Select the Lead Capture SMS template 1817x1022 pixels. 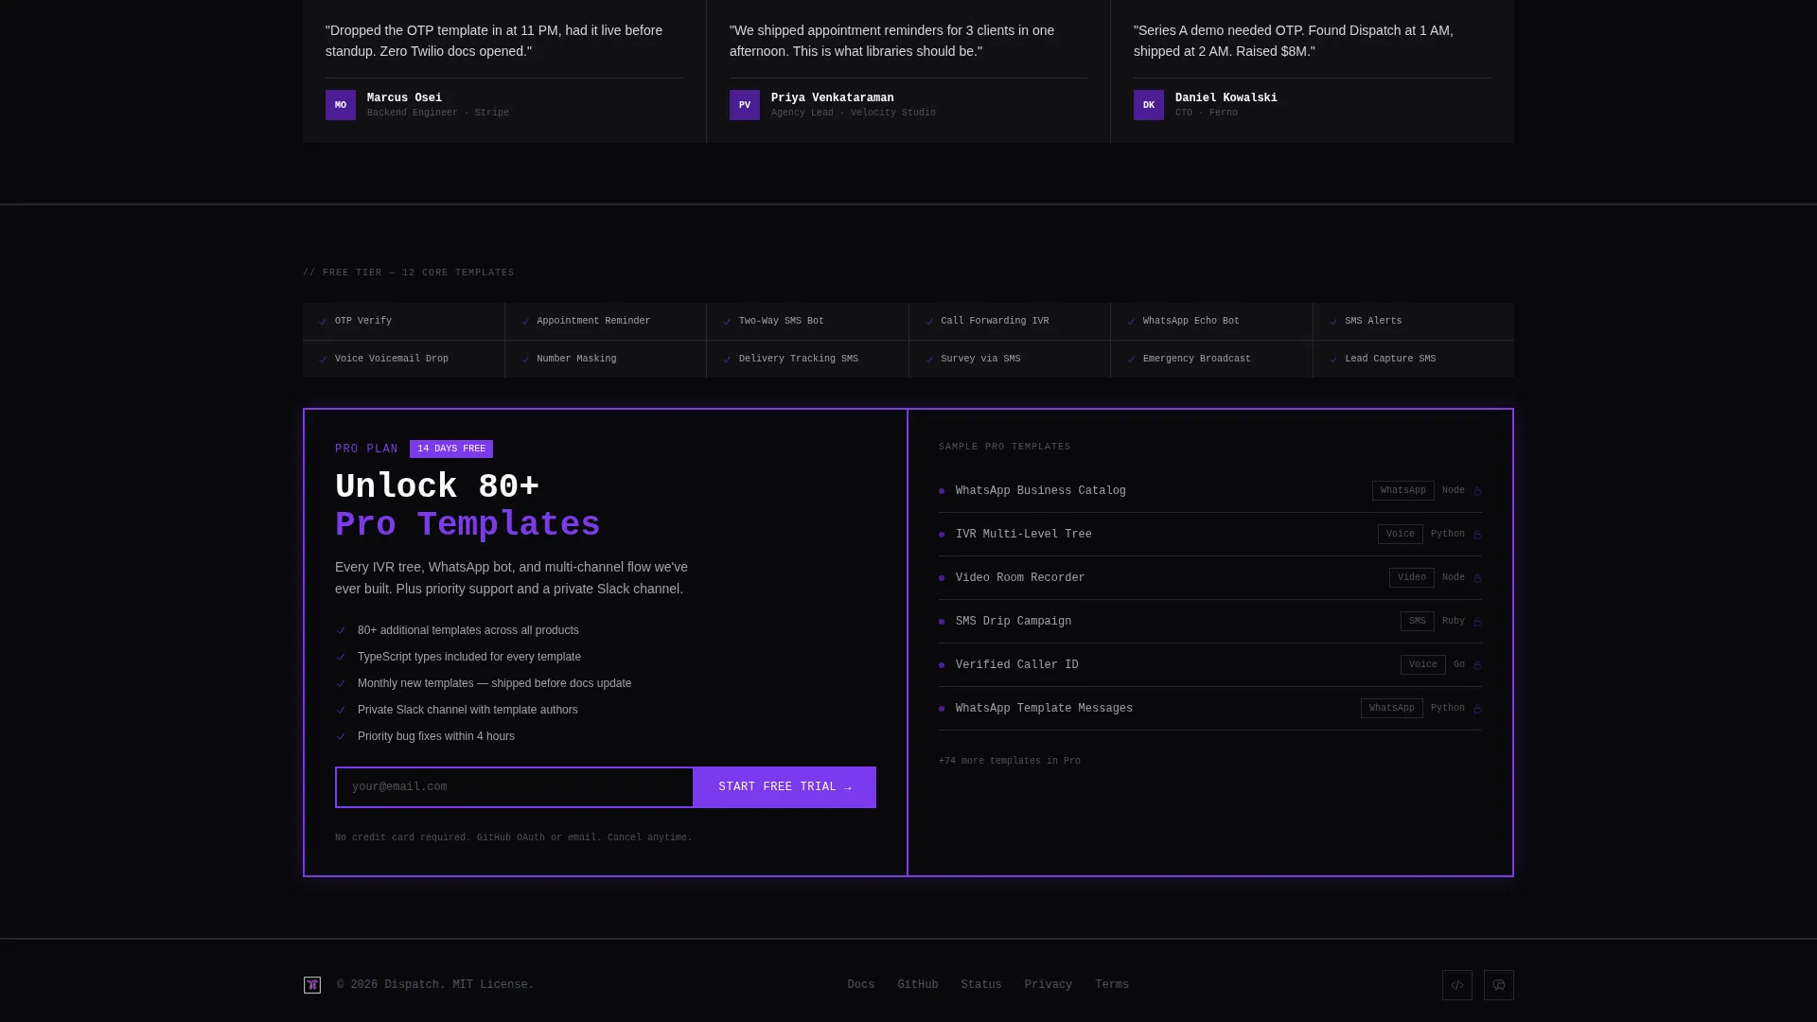[x=1414, y=359]
